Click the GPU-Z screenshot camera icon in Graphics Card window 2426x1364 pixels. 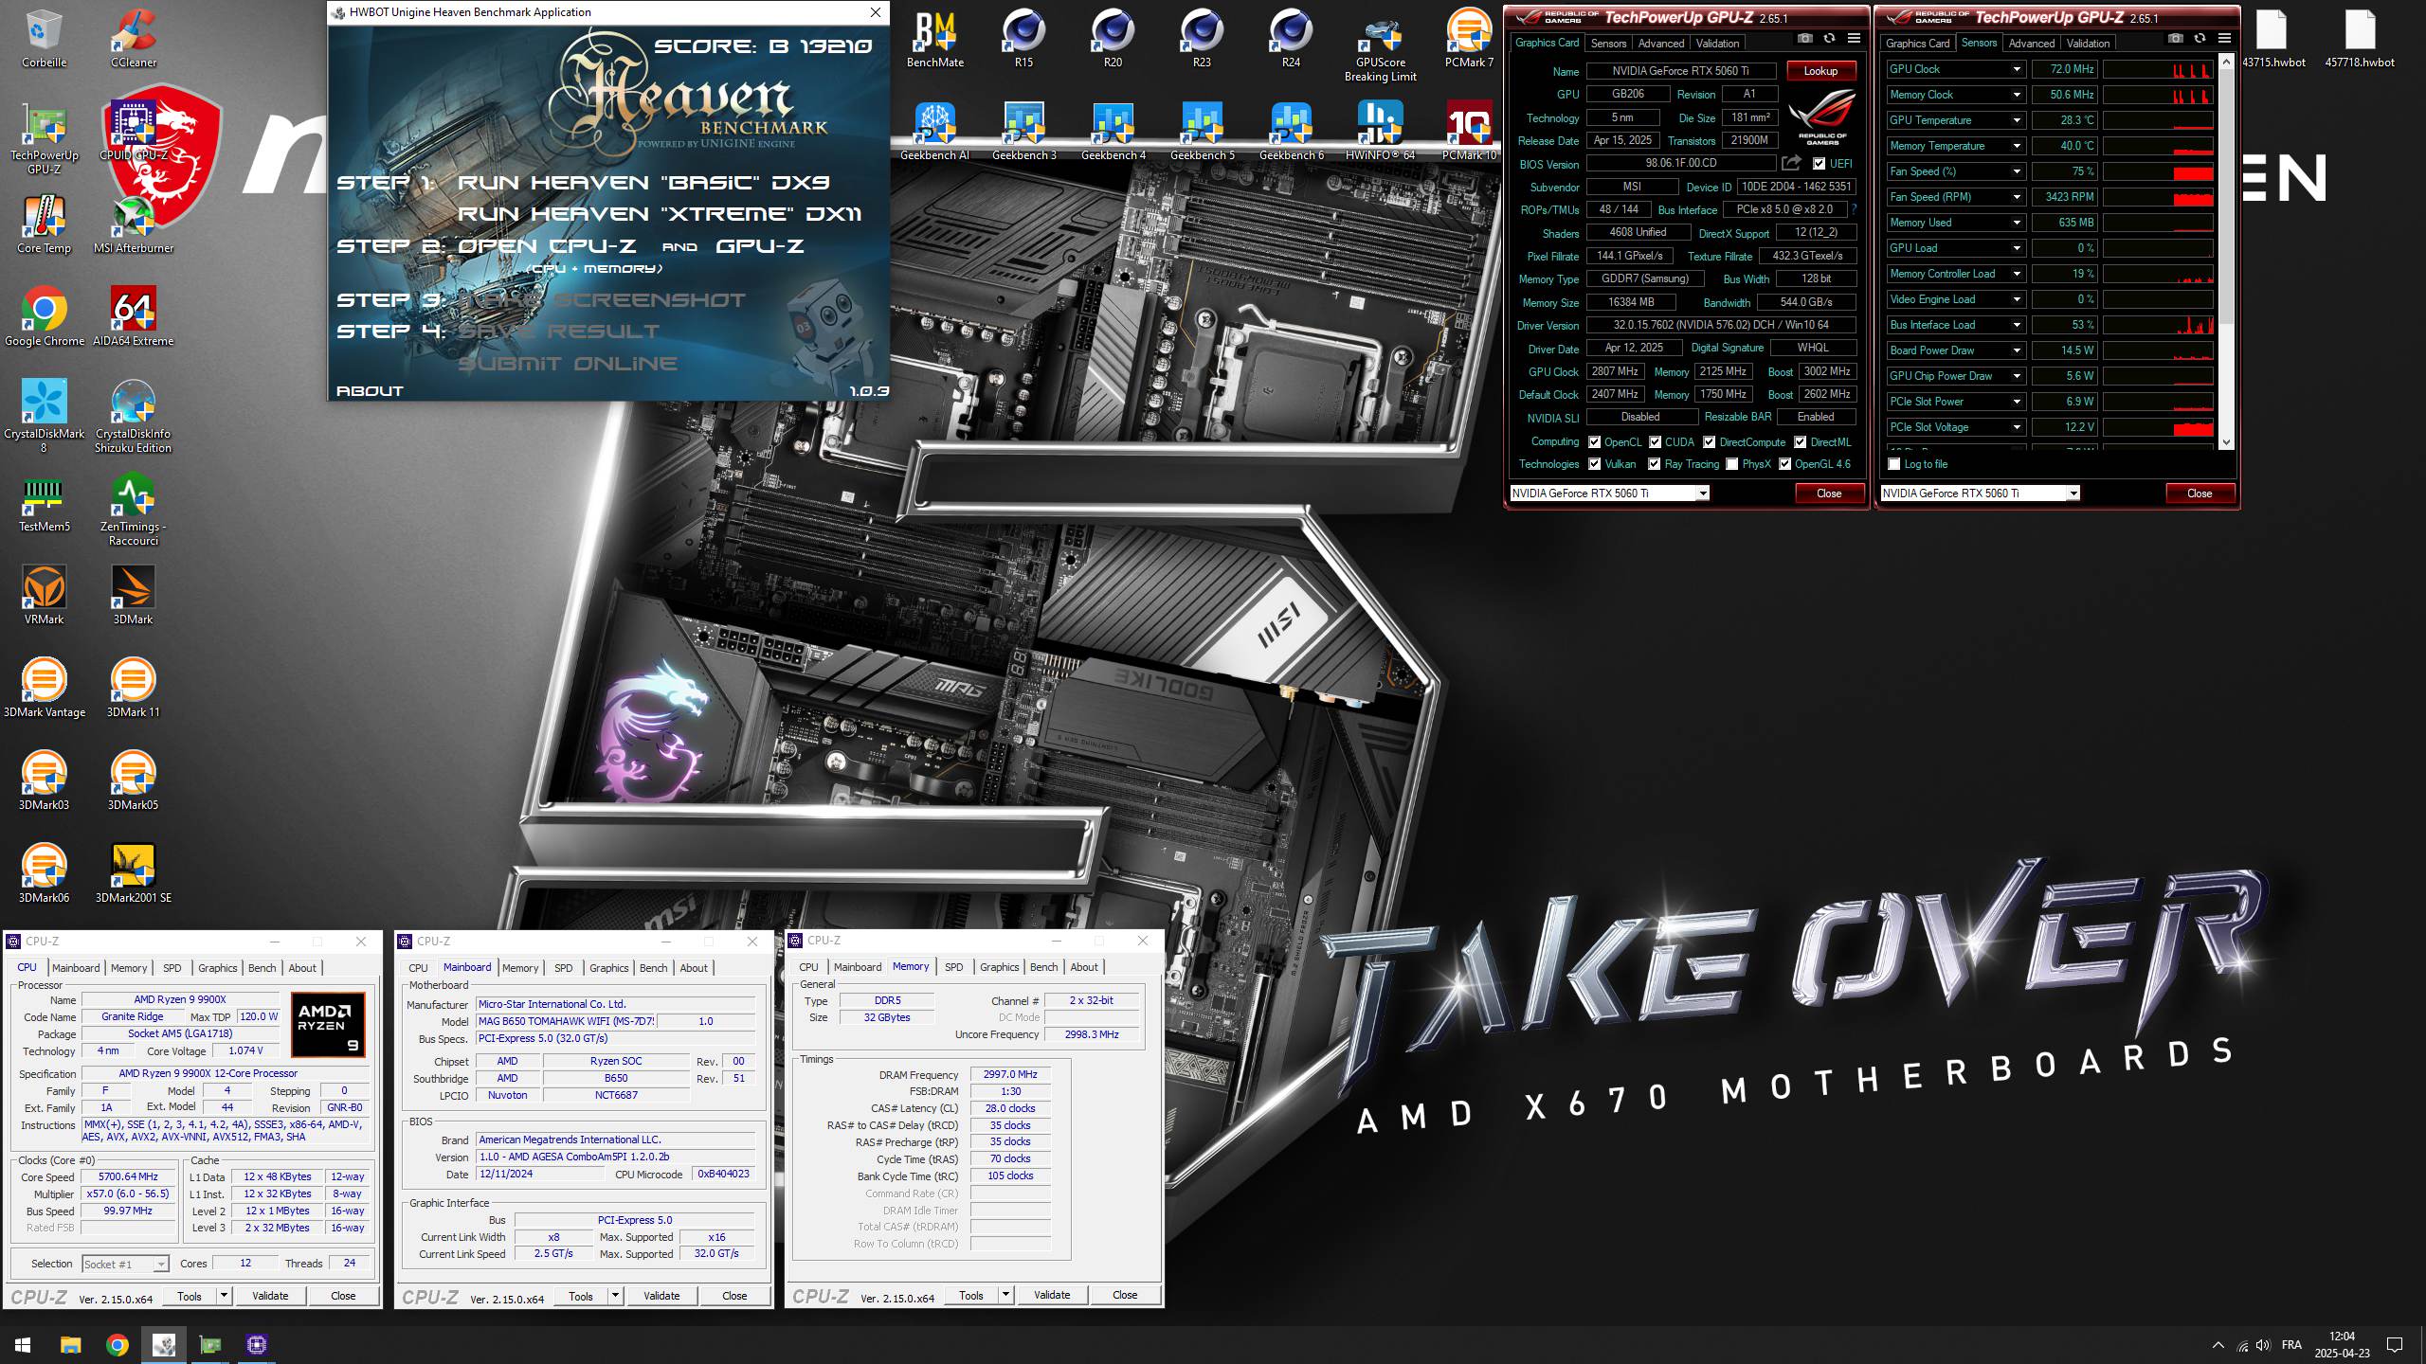click(1805, 39)
